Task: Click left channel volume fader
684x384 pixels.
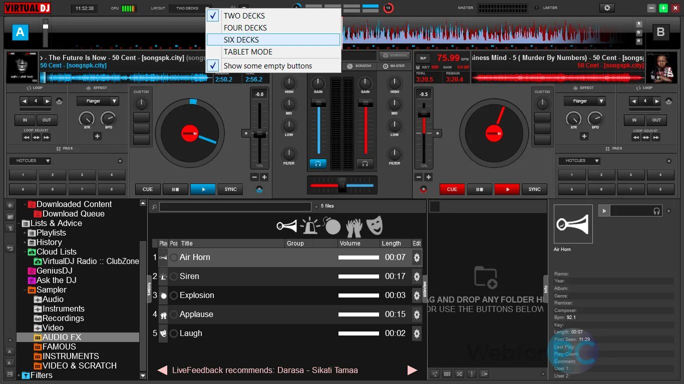Action: tap(318, 103)
